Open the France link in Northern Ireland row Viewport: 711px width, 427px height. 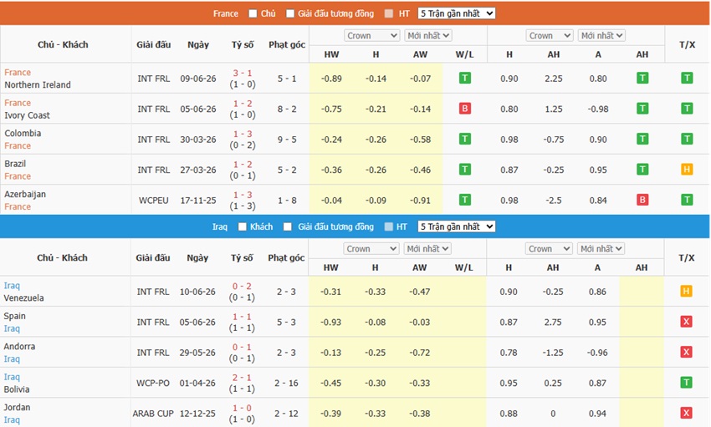(18, 73)
